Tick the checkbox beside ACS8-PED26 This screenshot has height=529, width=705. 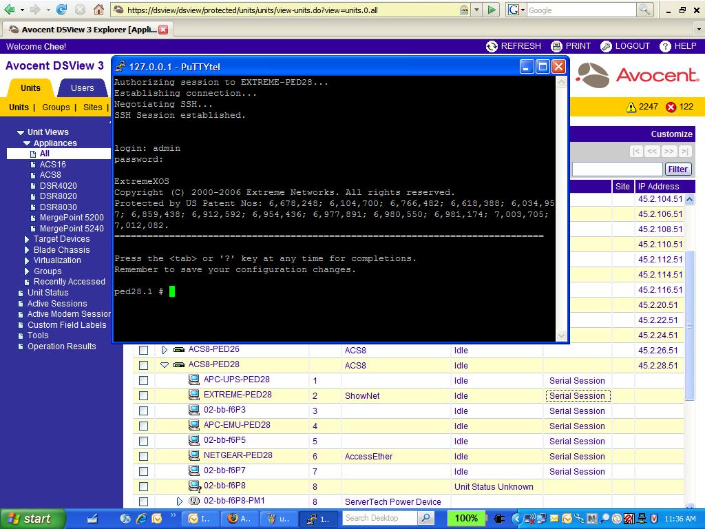[143, 351]
